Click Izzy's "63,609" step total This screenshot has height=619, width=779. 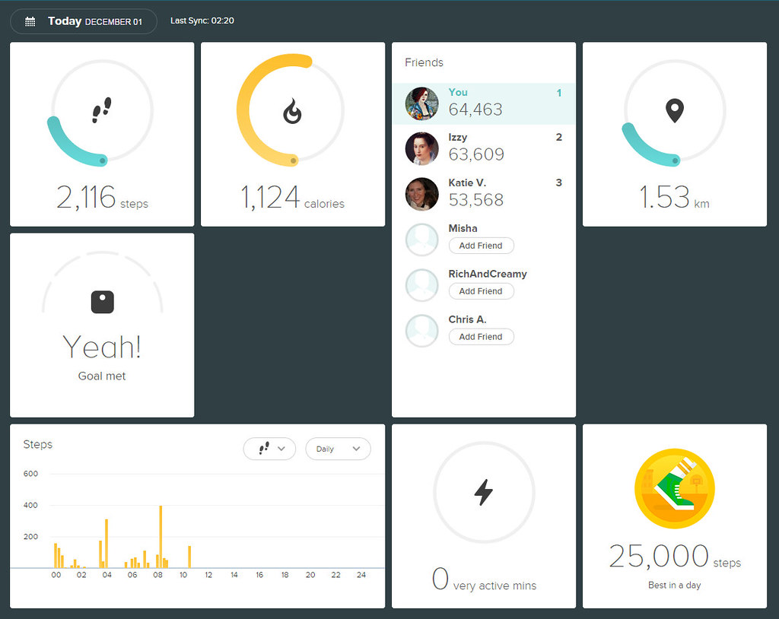tap(476, 154)
